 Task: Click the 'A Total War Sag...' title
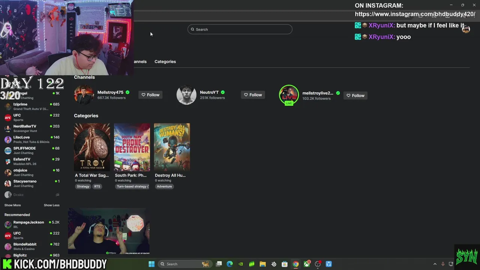click(92, 175)
